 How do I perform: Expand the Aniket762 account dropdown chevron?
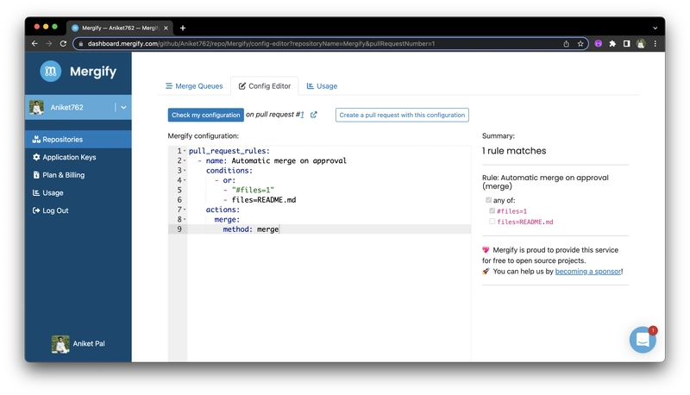[123, 107]
